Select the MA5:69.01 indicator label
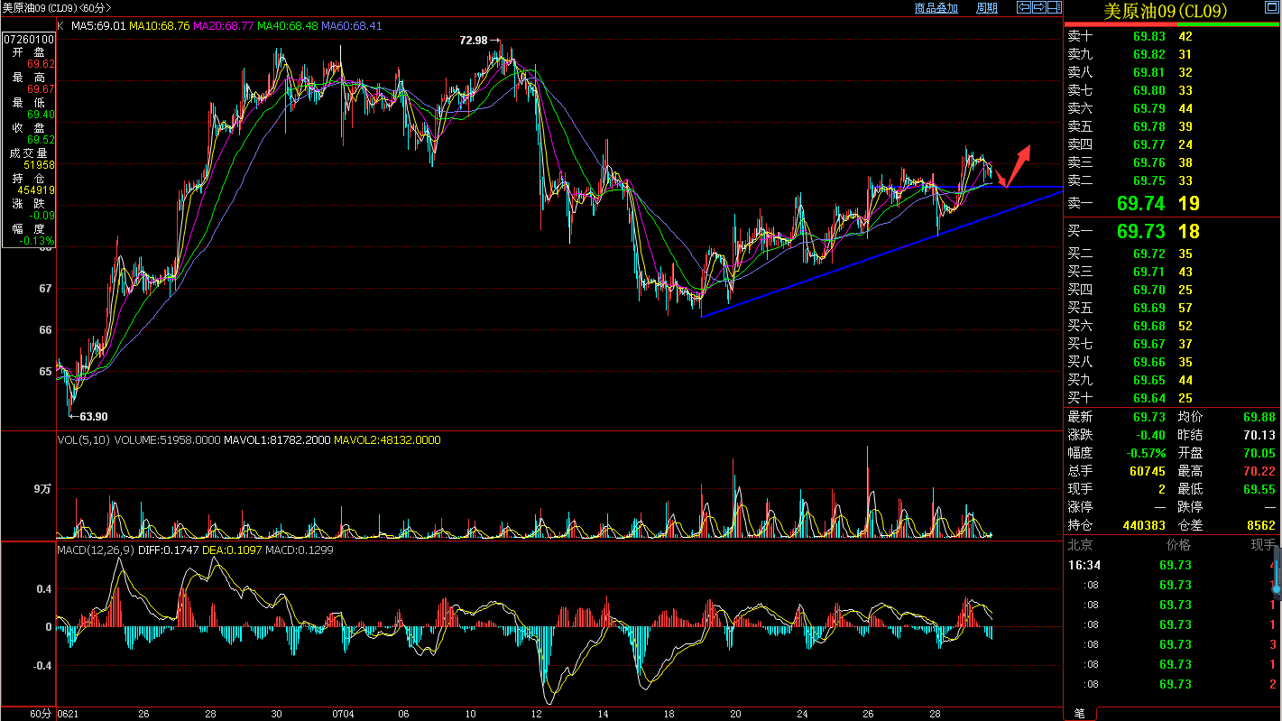1282x721 pixels. [x=97, y=26]
